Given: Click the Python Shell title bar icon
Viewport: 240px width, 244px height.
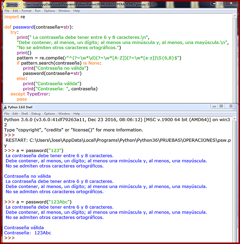Looking at the screenshot, I should point(5,107).
